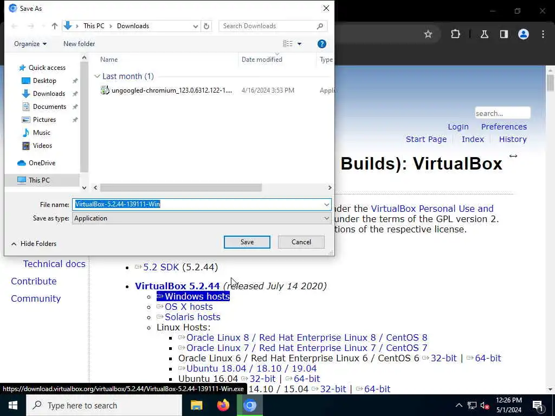Expand the File name dropdown arrow
This screenshot has height=416, width=555.
click(326, 204)
